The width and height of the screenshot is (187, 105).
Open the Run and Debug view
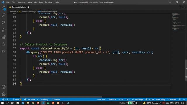4,30
